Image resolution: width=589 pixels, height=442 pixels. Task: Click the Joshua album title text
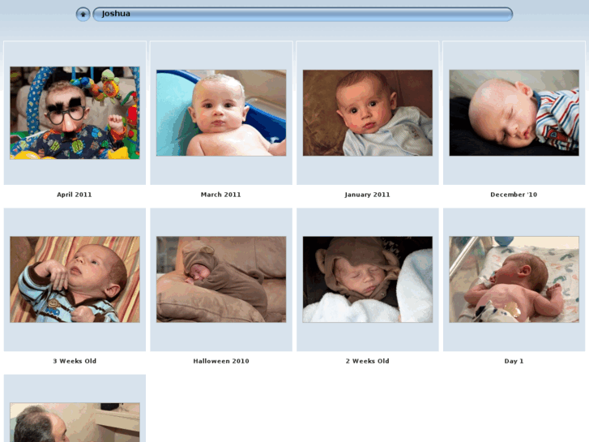pyautogui.click(x=116, y=14)
